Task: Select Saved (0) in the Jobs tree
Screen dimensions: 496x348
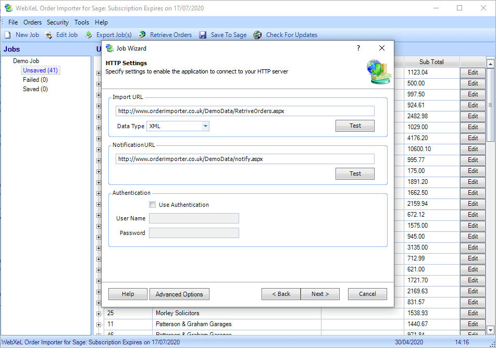Action: click(x=35, y=89)
